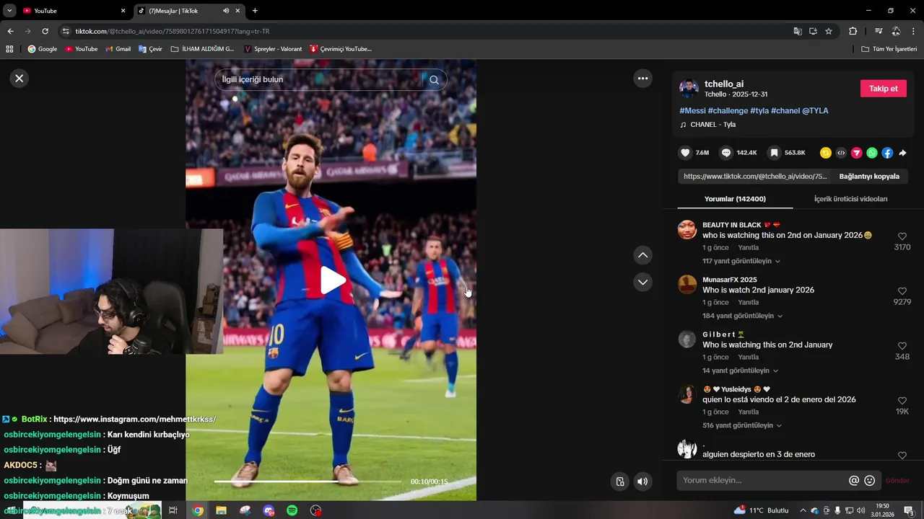
Task: Open the emoji picker in the comment box
Action: (870, 480)
